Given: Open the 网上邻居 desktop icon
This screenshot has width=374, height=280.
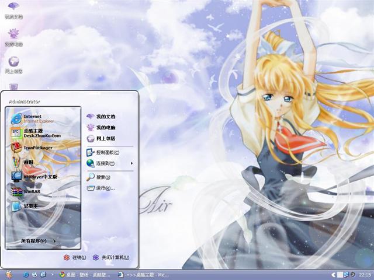Looking at the screenshot, I should point(13,65).
